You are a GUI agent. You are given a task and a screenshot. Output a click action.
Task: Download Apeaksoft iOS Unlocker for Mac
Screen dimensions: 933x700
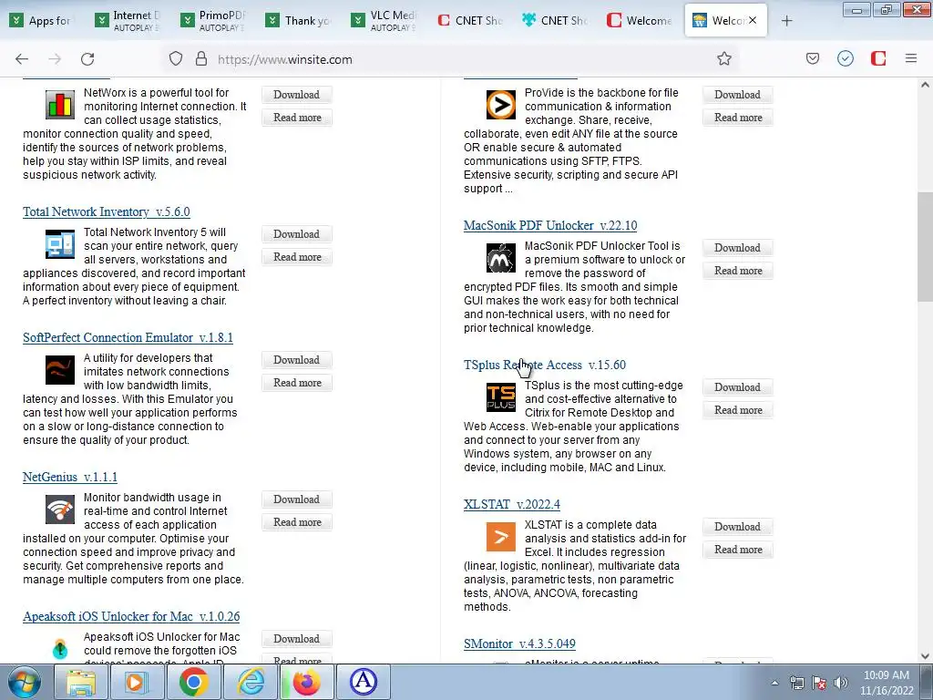click(296, 639)
